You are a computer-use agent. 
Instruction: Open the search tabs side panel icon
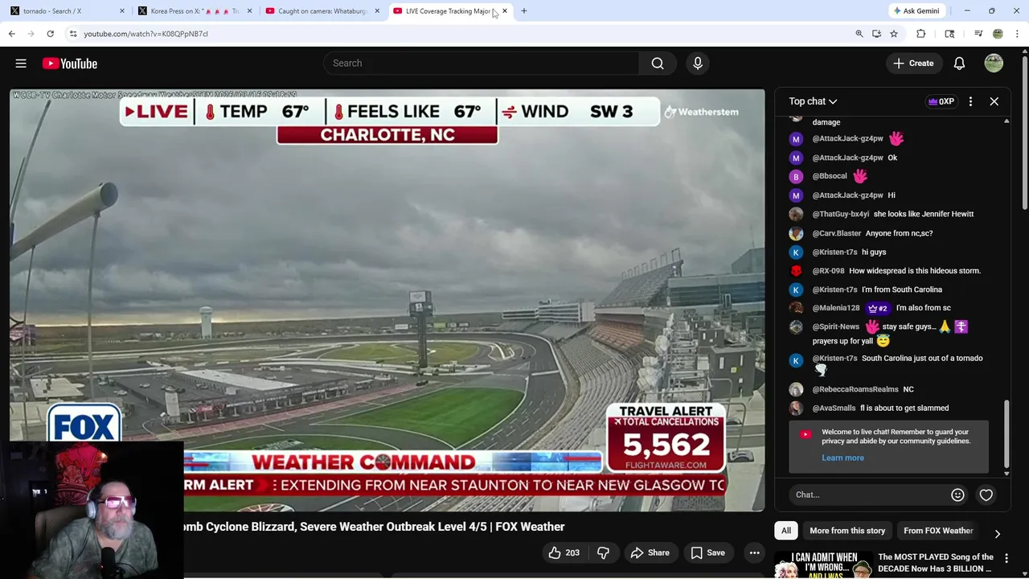949,34
